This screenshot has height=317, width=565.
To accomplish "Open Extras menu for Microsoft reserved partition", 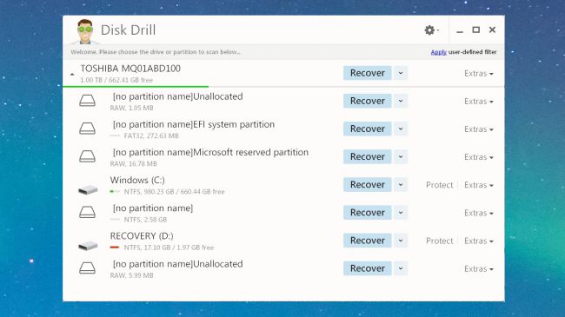I will 479,157.
